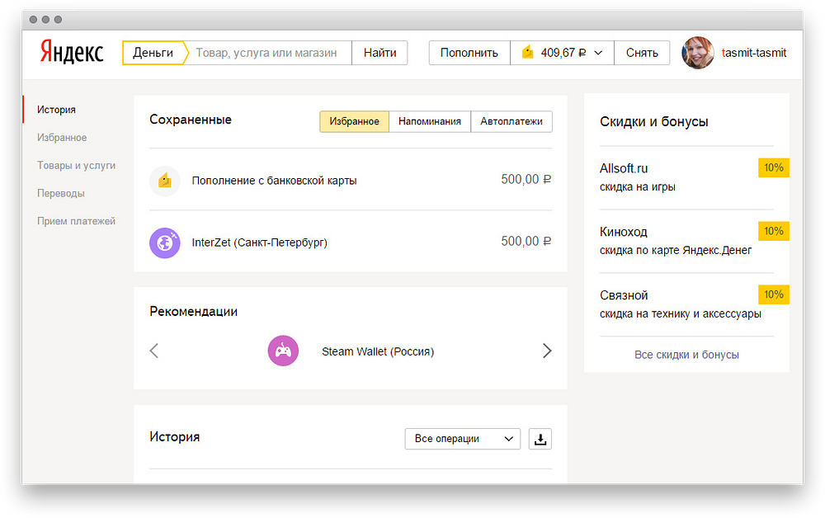The width and height of the screenshot is (825, 518).
Task: Click the Steam Wallet gamepad icon
Action: click(283, 351)
